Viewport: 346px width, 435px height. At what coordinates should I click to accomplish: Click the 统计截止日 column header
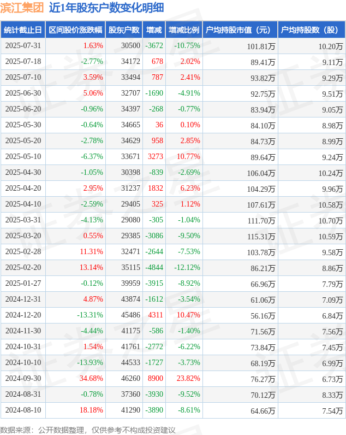coord(23,30)
